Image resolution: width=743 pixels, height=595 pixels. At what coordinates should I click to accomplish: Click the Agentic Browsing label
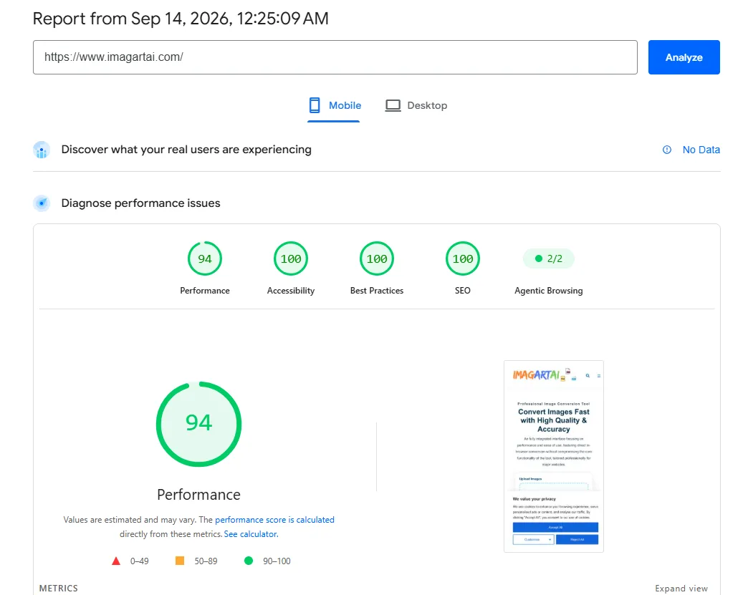pos(549,291)
